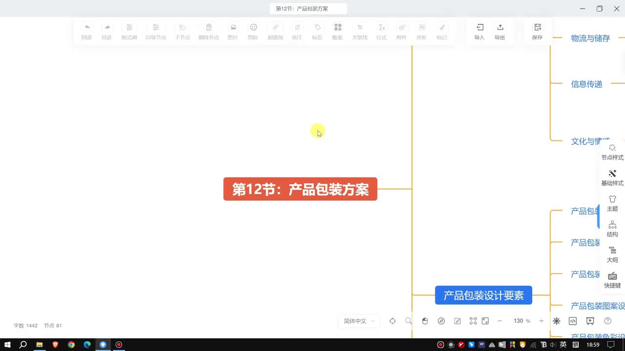This screenshot has height=351, width=625.
Task: Open the 简体中文 language dropdown
Action: point(359,321)
